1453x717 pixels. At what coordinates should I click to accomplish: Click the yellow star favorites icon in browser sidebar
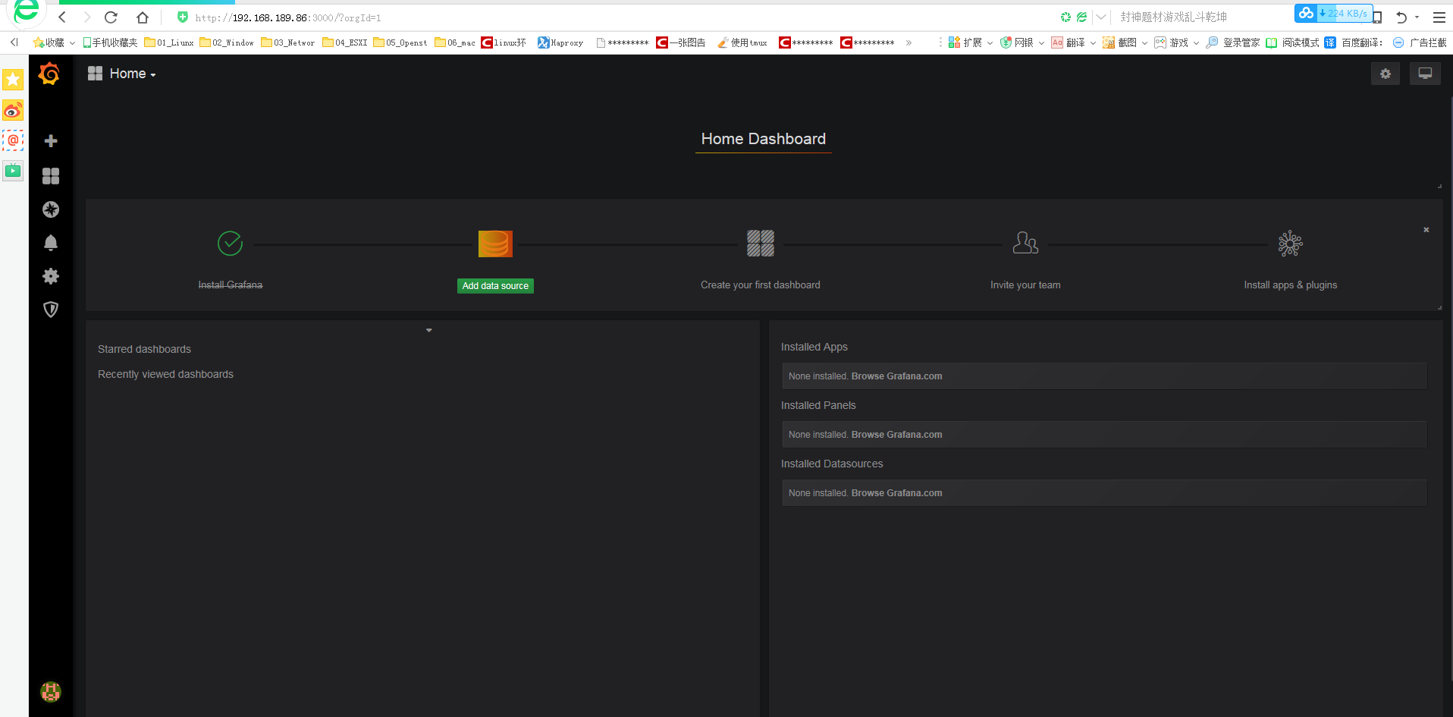coord(13,80)
